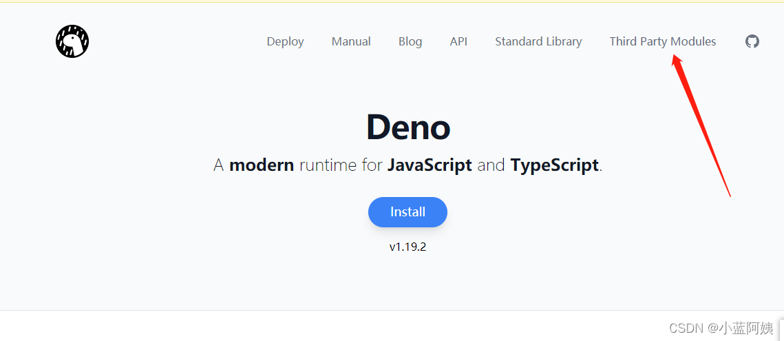Screen dimensions: 784x341
Task: Click the Deno dinosaur logo
Action: [72, 41]
